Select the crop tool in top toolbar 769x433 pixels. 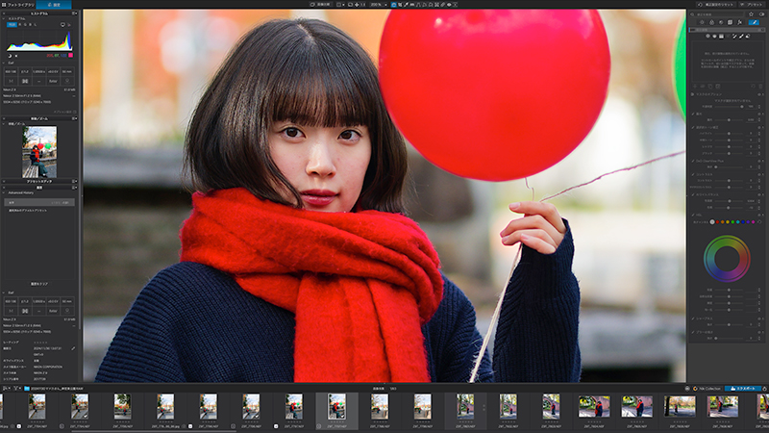tap(400, 5)
